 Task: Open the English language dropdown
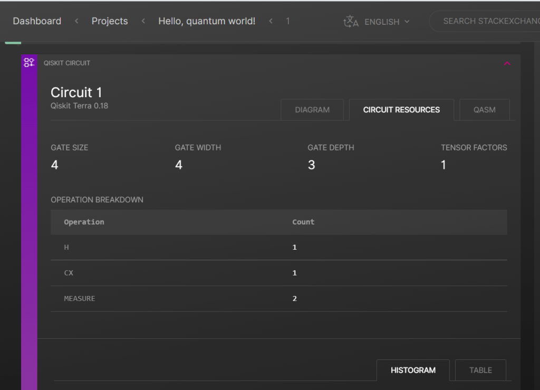pyautogui.click(x=387, y=22)
